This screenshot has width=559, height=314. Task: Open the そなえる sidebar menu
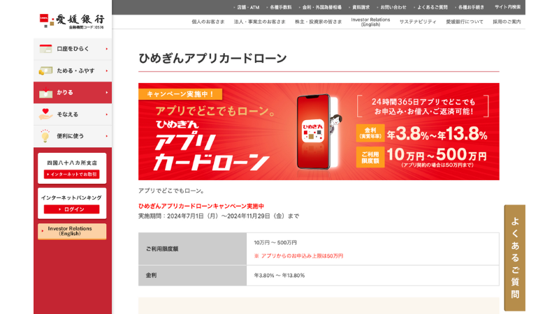73,114
